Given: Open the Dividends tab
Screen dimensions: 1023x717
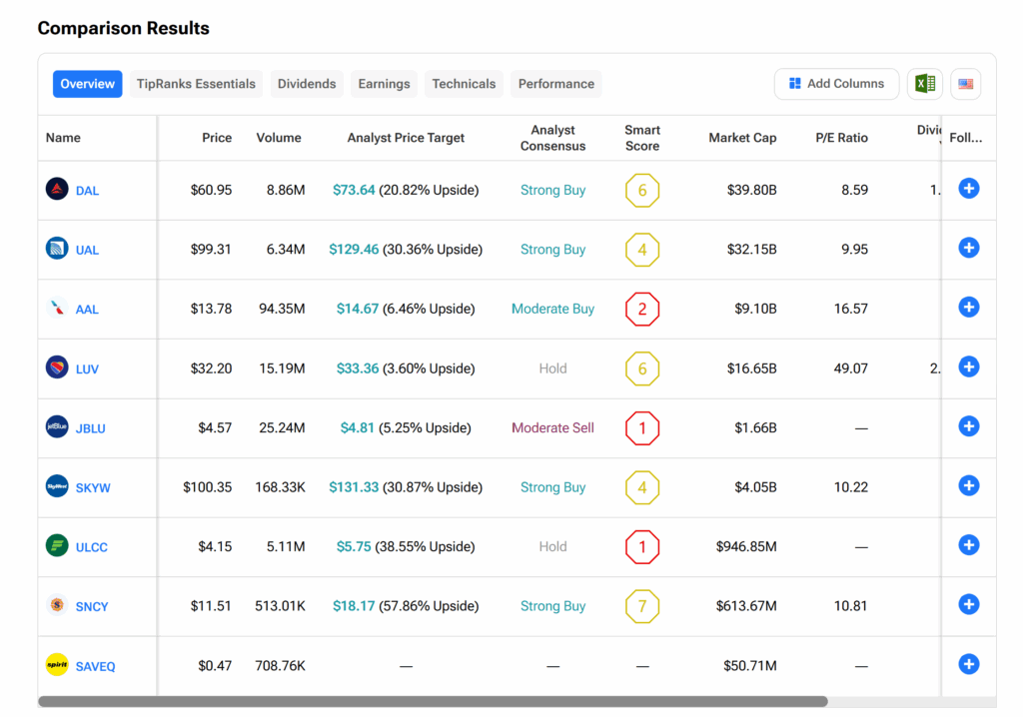Looking at the screenshot, I should [307, 84].
